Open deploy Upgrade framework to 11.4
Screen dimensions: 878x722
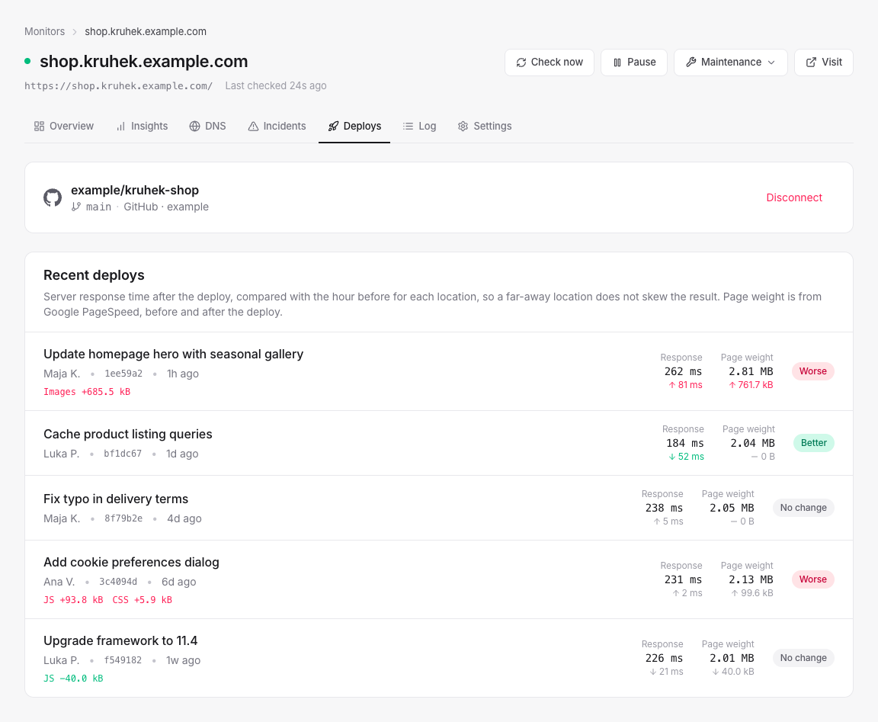pos(120,640)
